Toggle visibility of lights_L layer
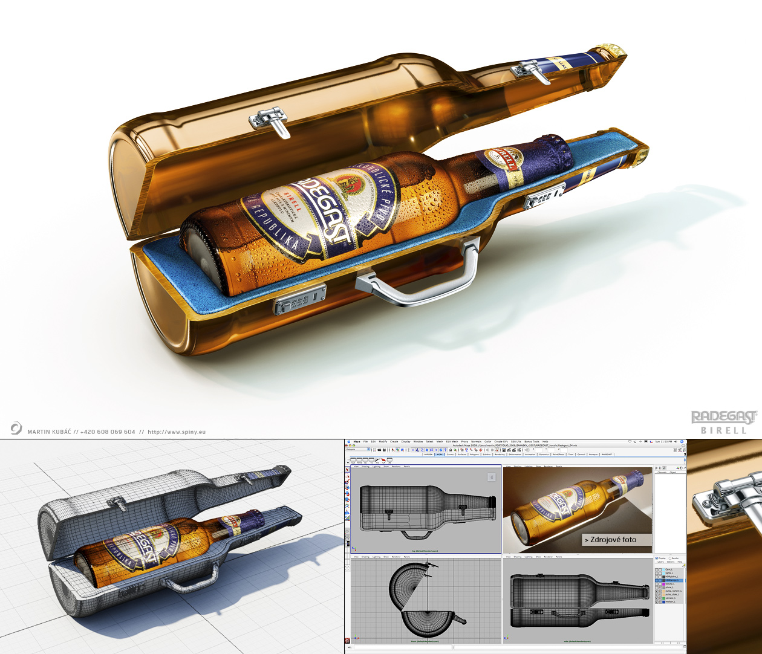Viewport: 762px width, 654px height. (656, 573)
